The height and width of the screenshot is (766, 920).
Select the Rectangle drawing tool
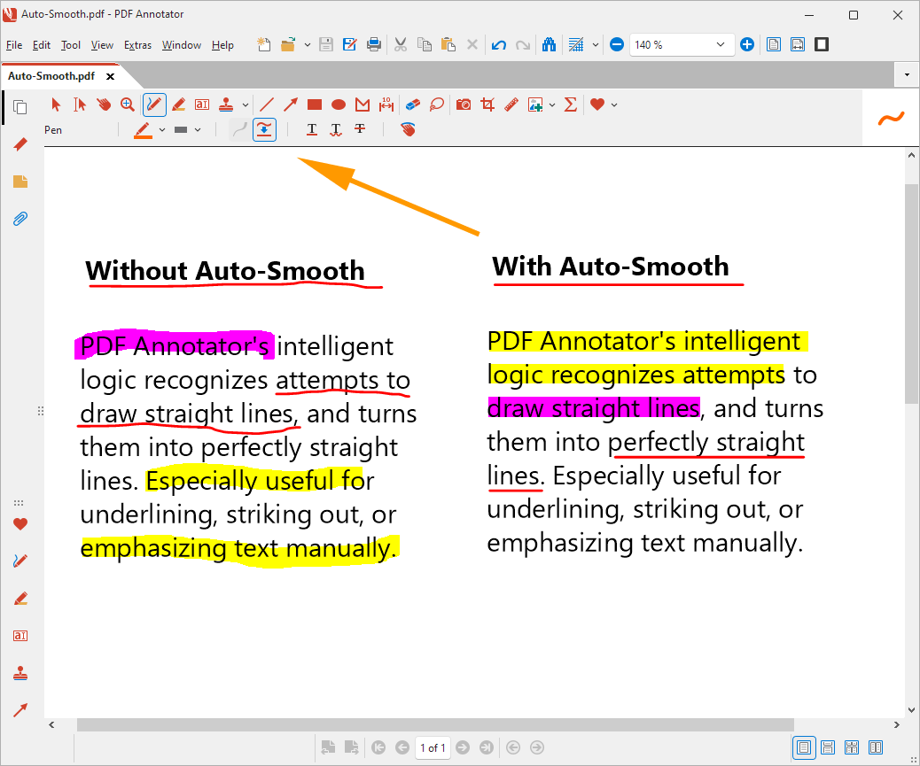coord(314,104)
